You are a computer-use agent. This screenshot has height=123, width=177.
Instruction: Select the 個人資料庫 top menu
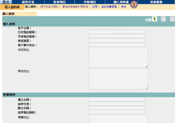(x=121, y=2)
